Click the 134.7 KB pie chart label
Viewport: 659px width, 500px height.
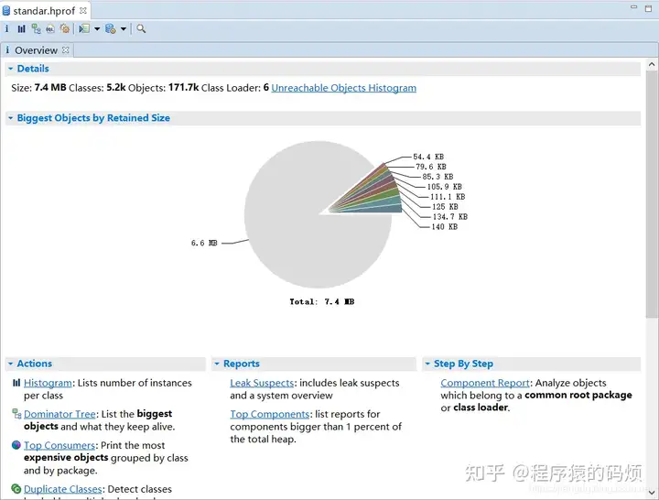point(449,216)
